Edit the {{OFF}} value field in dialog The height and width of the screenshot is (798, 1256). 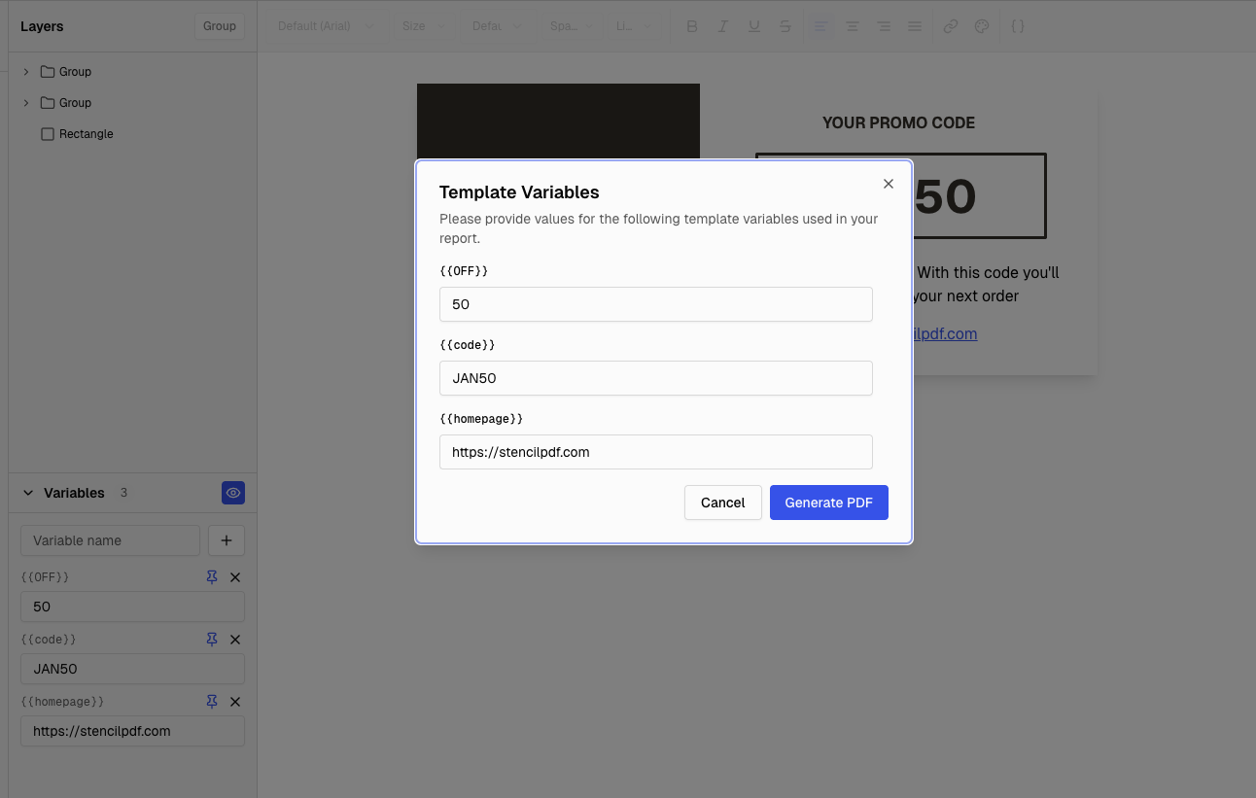656,304
